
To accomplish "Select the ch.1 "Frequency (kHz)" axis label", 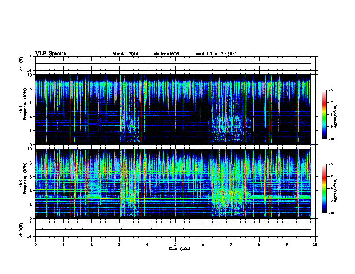I will pyautogui.click(x=24, y=104).
